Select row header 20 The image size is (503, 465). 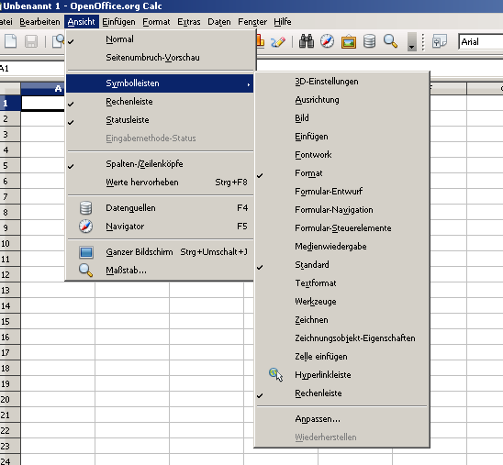[10, 400]
